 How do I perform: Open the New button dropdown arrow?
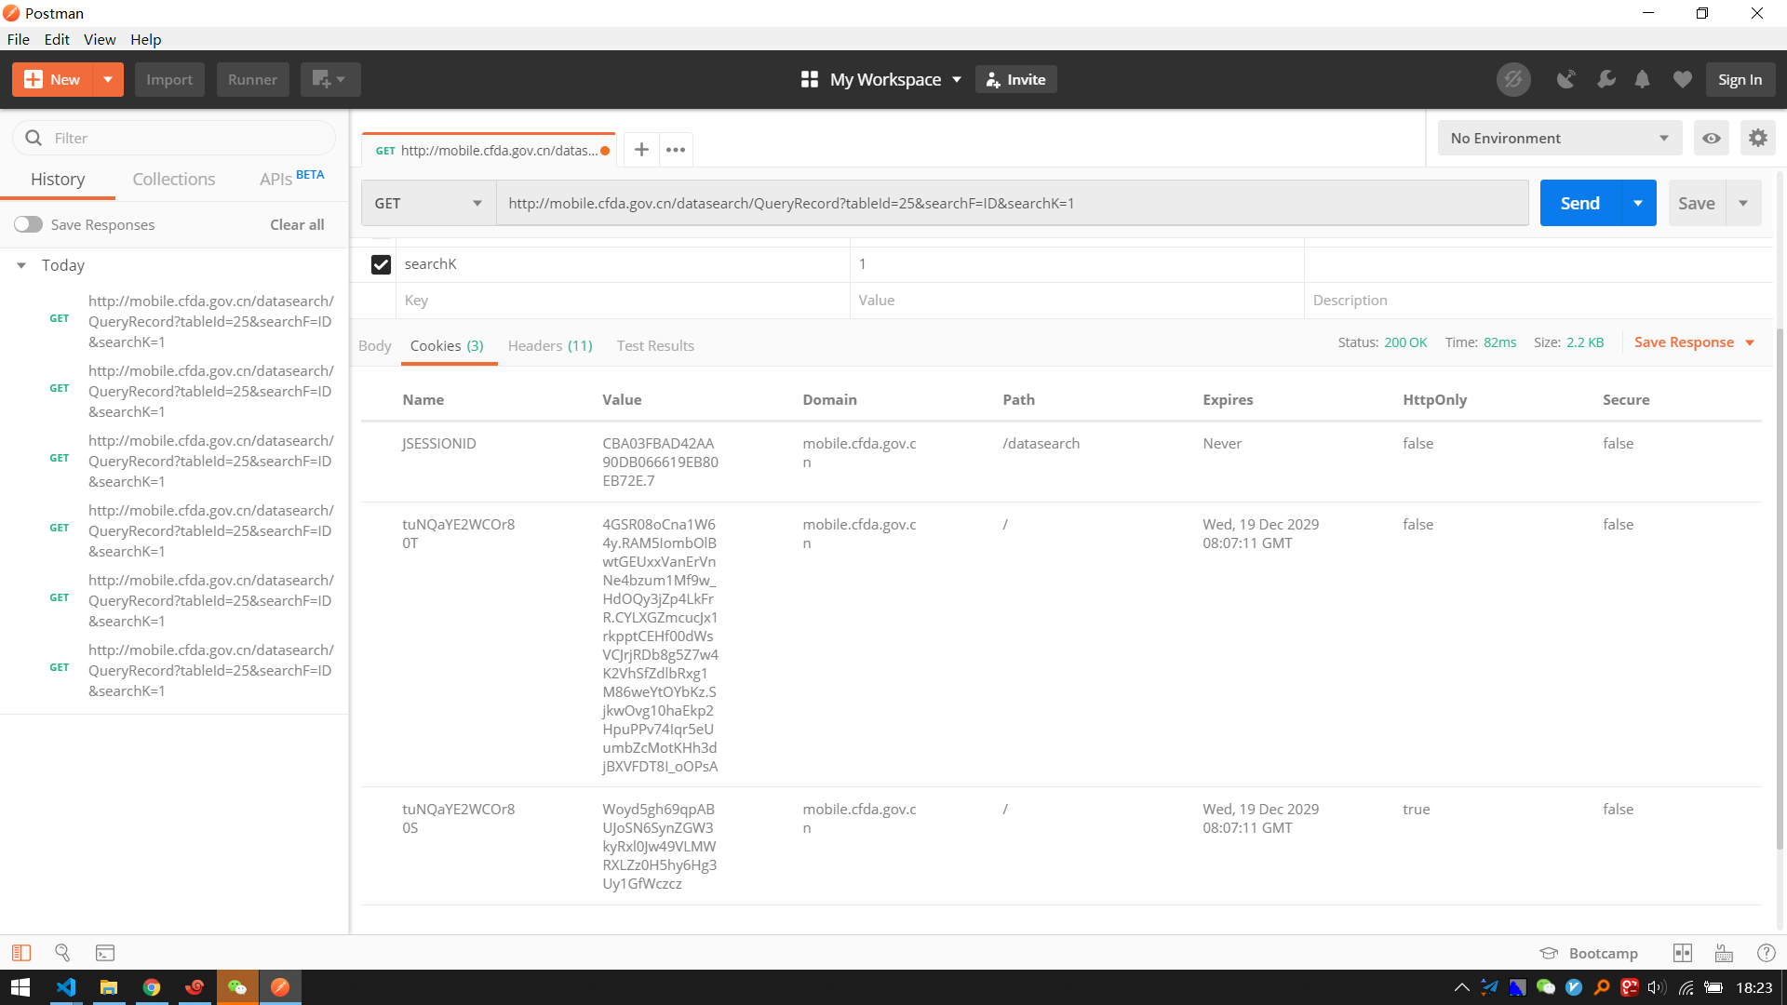coord(108,80)
